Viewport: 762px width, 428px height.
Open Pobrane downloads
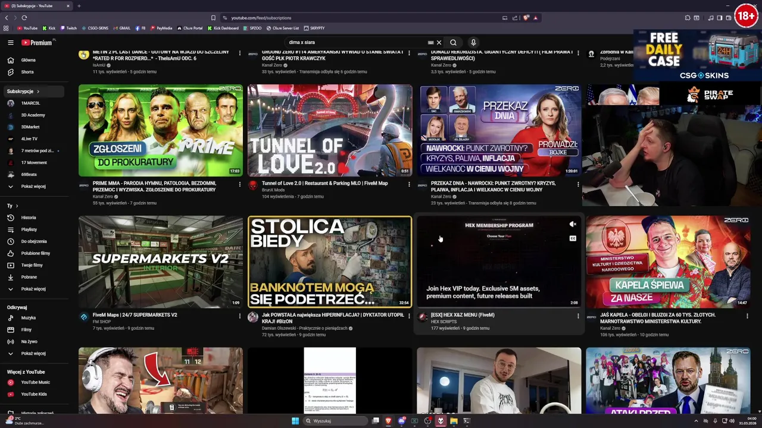tap(33, 277)
